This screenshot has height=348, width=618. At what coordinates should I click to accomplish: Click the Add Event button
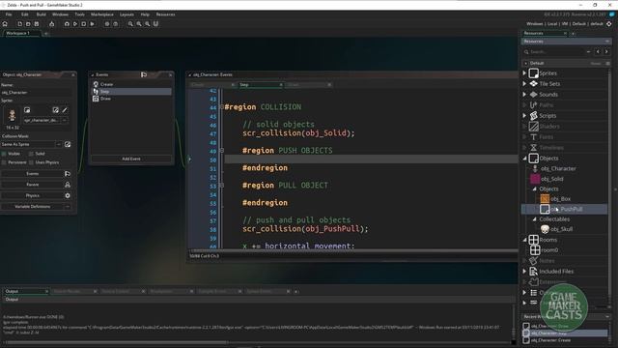tap(131, 159)
